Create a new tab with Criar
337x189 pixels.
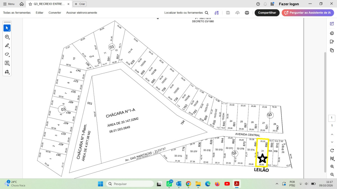80,4
